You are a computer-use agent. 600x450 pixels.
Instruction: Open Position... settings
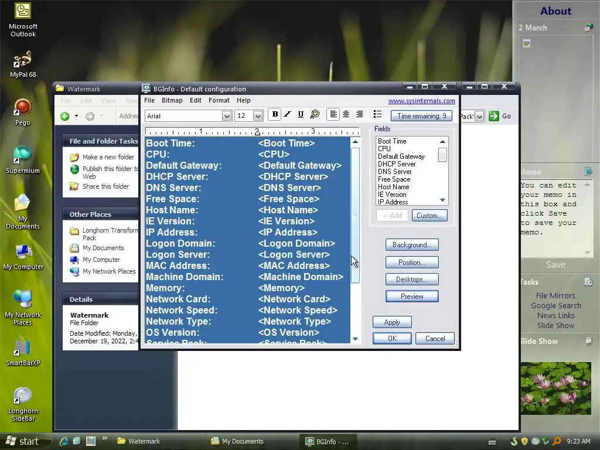(412, 262)
